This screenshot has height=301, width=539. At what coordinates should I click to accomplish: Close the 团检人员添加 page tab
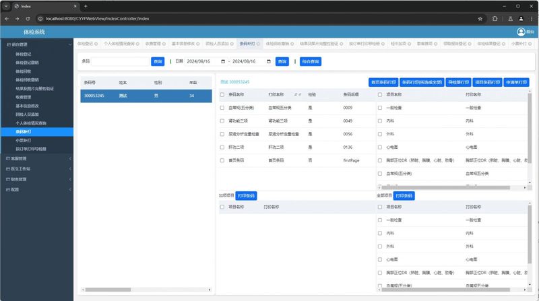(232, 44)
